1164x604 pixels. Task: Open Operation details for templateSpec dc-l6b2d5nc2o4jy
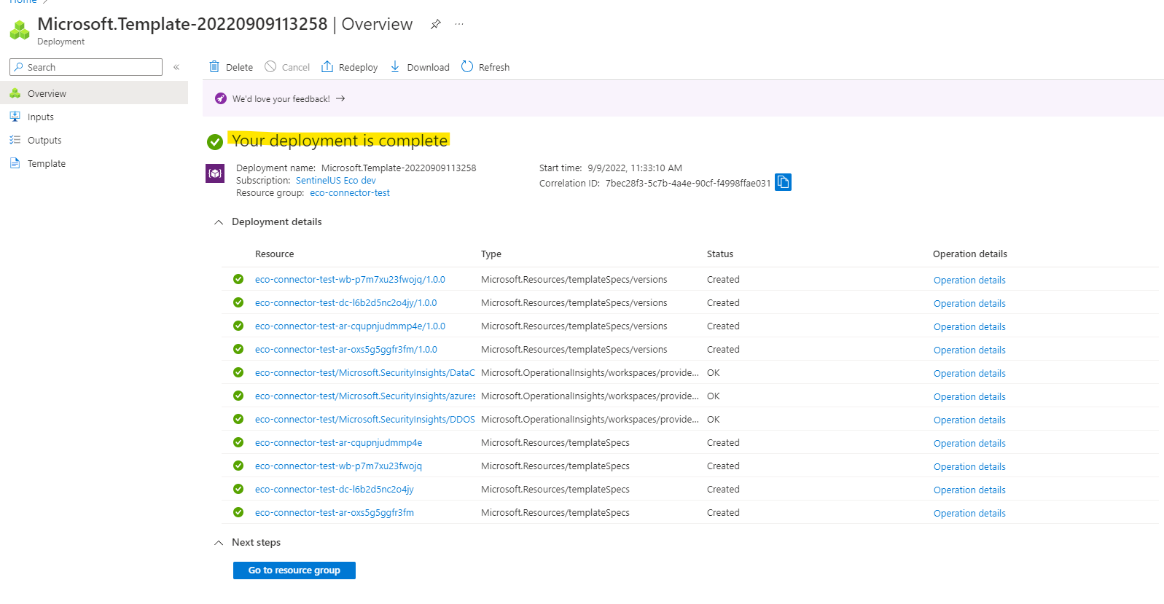(x=969, y=490)
